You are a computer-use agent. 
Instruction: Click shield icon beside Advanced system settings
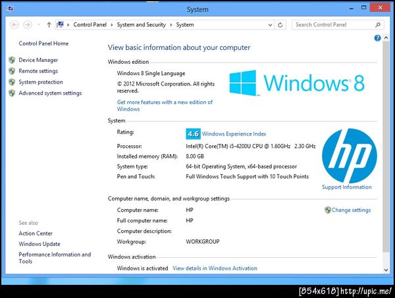click(12, 93)
